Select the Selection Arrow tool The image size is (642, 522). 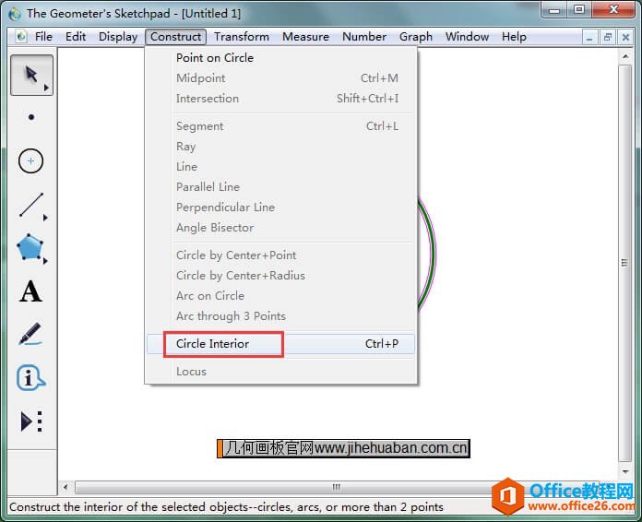(x=31, y=75)
